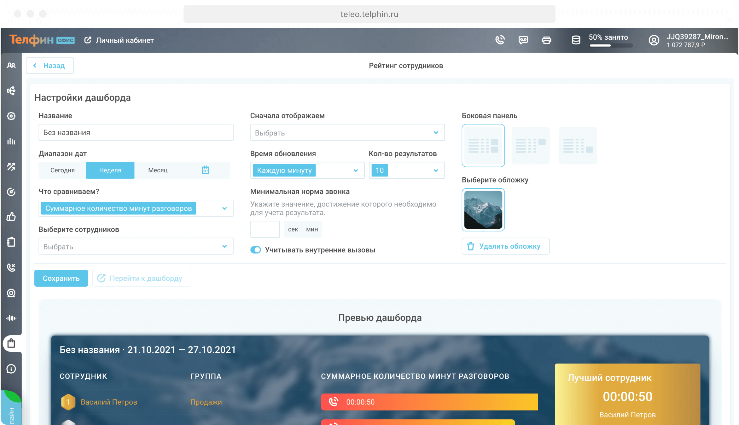Click 'Удалить обложку' button
739x425 pixels.
pos(505,246)
